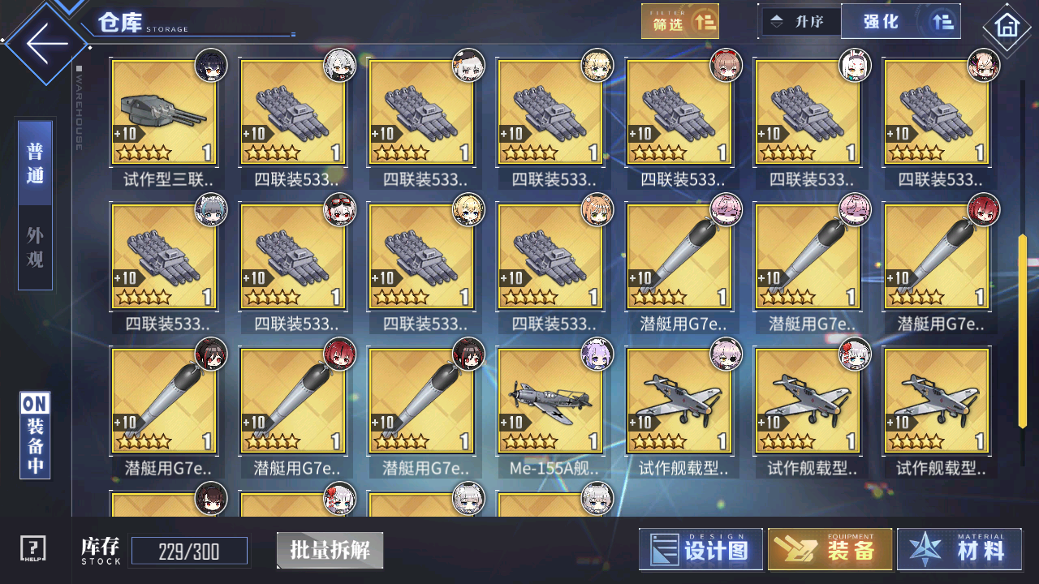Open the 强化 sort type dropdown
This screenshot has height=584, width=1039.
882,22
